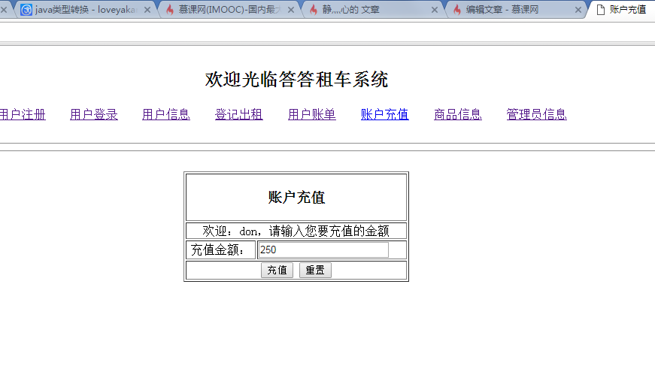Click the 账户充值 form title text
655x366 pixels.
click(x=296, y=198)
